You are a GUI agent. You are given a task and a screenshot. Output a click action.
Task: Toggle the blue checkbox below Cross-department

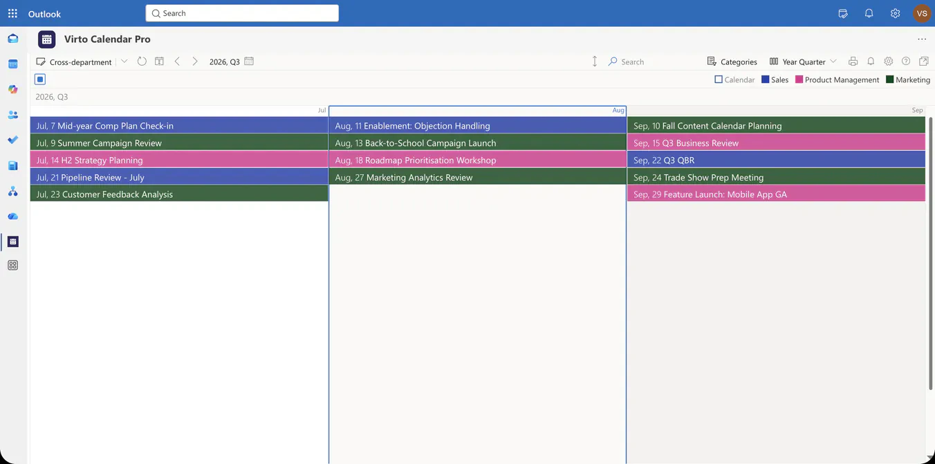(x=40, y=80)
